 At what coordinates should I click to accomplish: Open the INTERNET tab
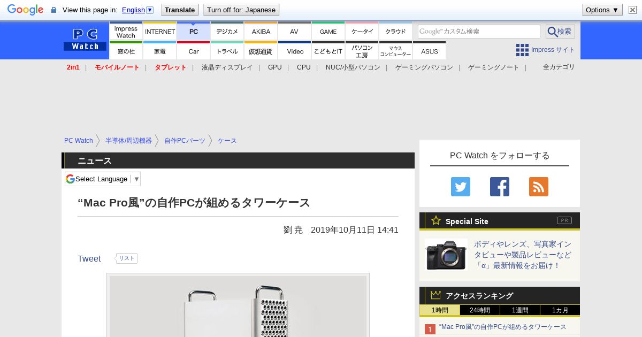pyautogui.click(x=160, y=32)
